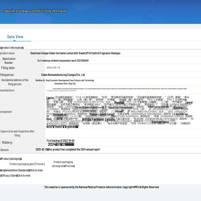This screenshot has height=201, width=201.
Task: Open the Efficacy Claim Click to view link
Action: click(x=24, y=176)
